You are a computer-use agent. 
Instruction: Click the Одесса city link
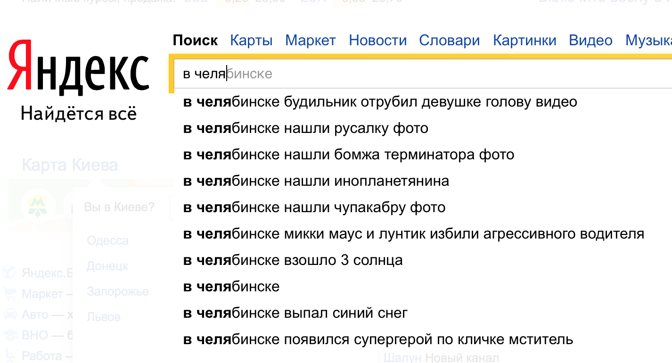point(107,241)
